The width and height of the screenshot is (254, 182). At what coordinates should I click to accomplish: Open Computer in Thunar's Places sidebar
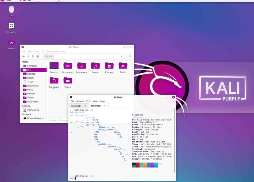[x=34, y=66]
